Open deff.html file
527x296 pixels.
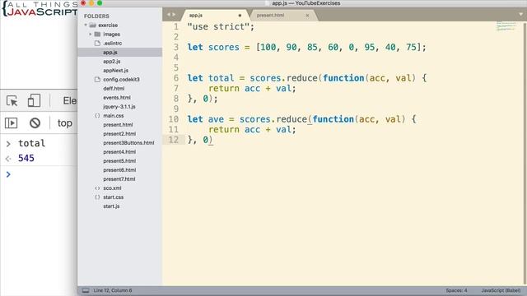click(x=114, y=89)
